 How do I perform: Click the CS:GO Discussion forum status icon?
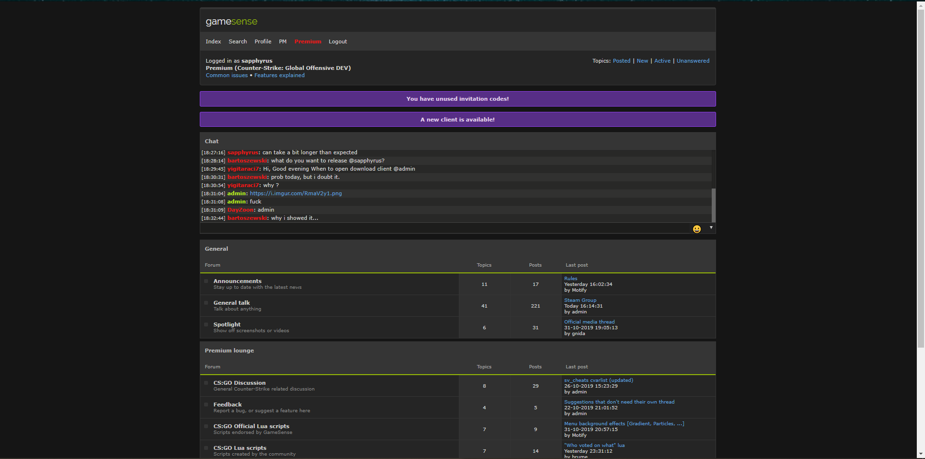tap(206, 383)
